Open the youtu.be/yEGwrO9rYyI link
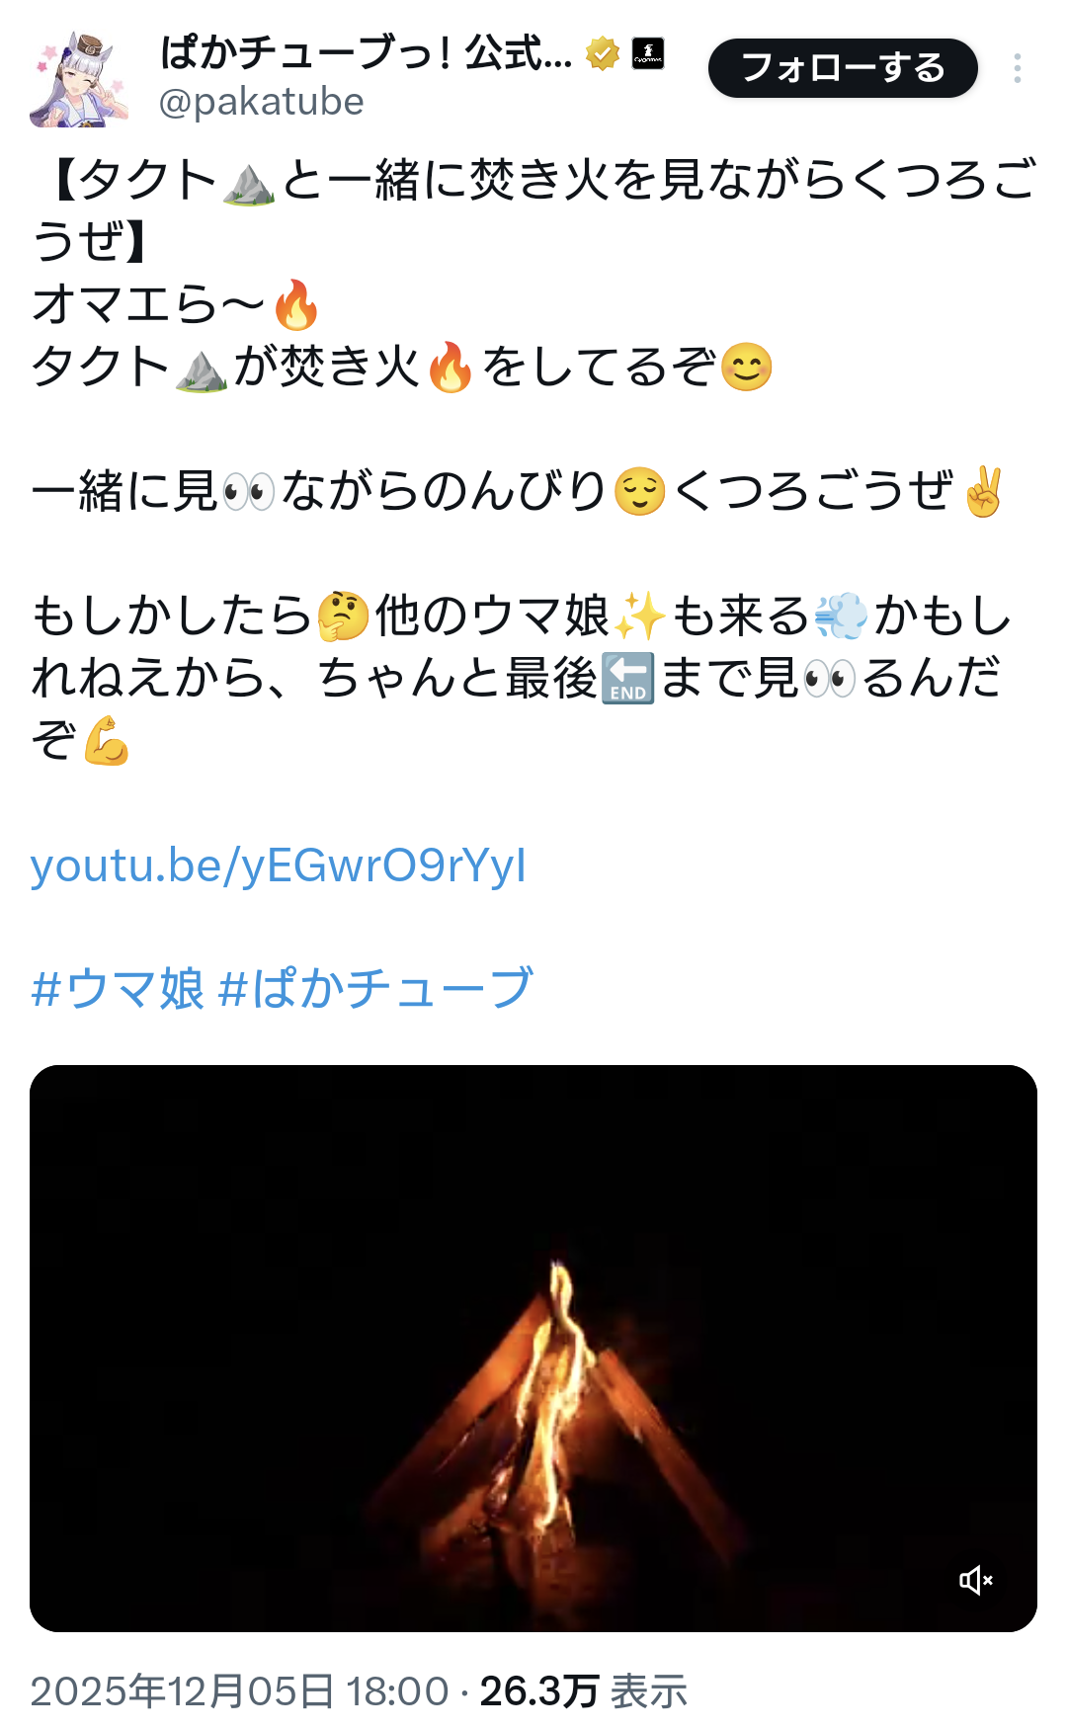 (279, 865)
